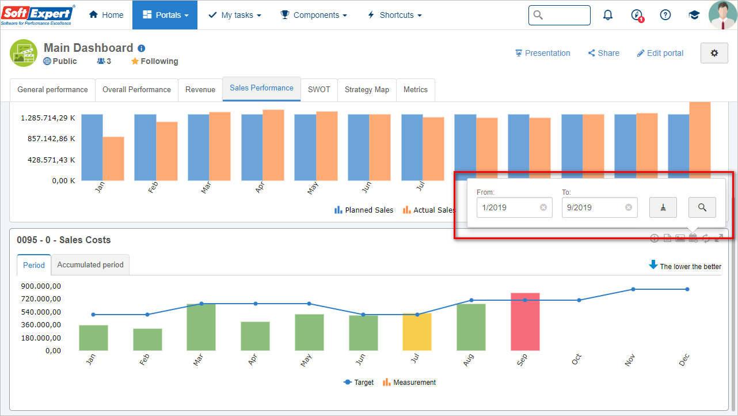Switch to Accumulated period tab
The height and width of the screenshot is (416, 738).
coord(90,265)
